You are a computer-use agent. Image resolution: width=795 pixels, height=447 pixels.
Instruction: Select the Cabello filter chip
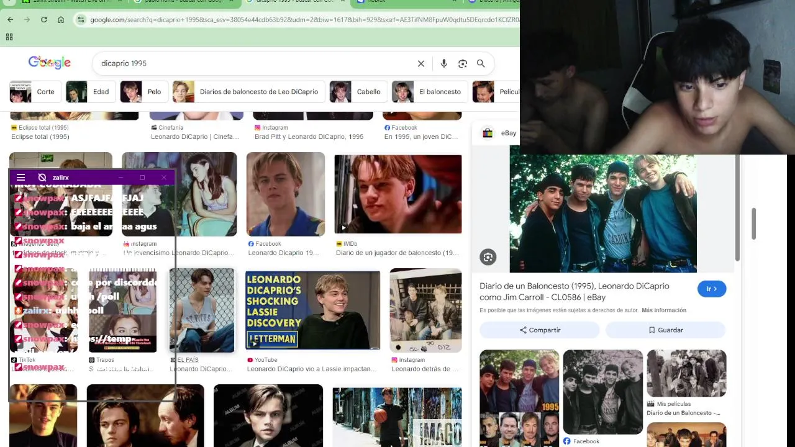coord(357,92)
